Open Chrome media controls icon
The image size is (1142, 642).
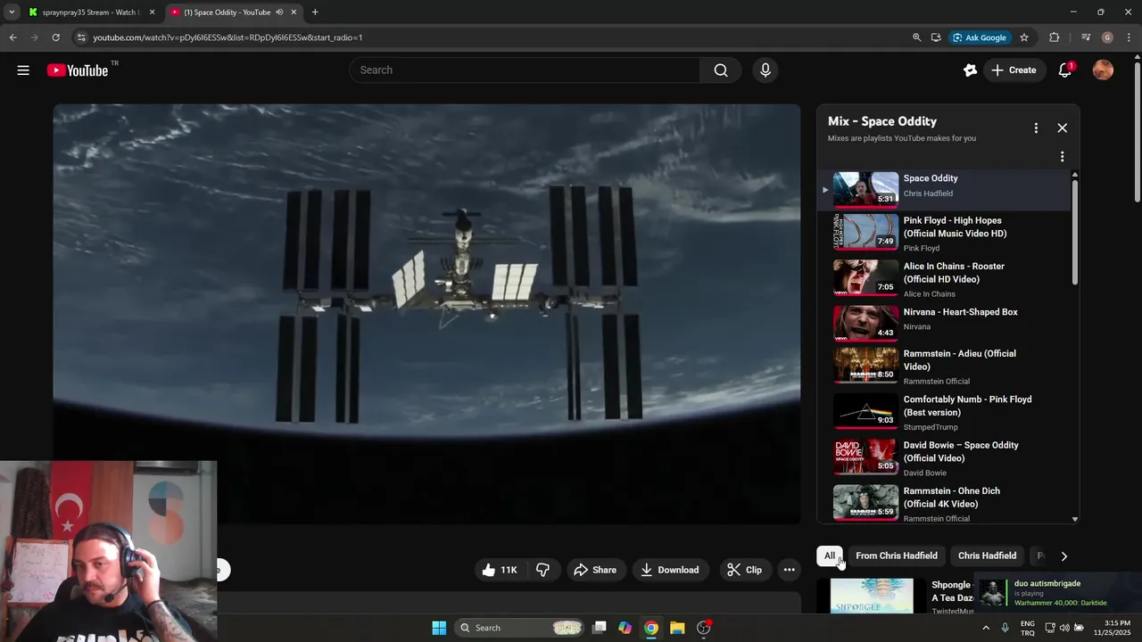(1086, 37)
